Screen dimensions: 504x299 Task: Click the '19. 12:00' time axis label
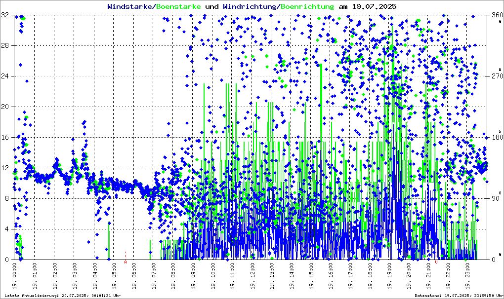[x=252, y=276]
